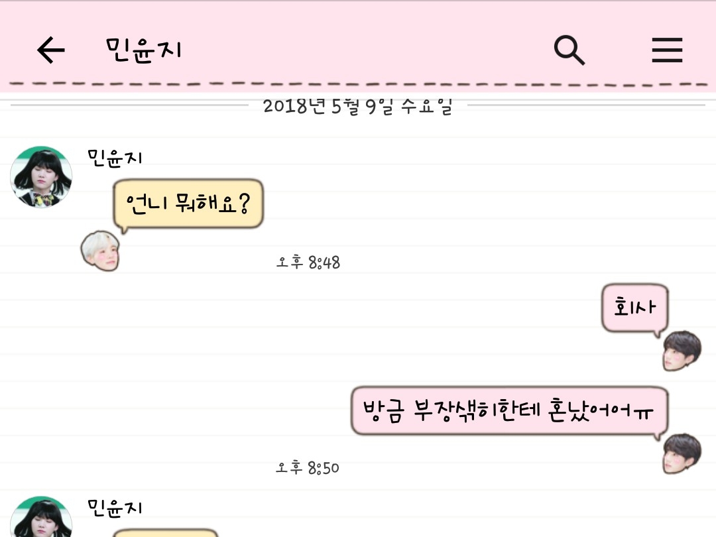Tap the back arrow icon
This screenshot has width=716, height=537.
pos(50,50)
